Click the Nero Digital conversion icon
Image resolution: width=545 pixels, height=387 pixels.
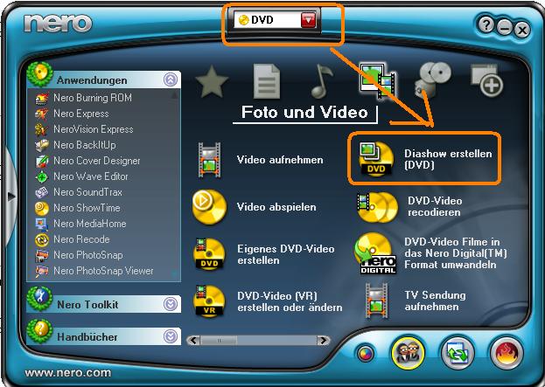click(x=375, y=253)
